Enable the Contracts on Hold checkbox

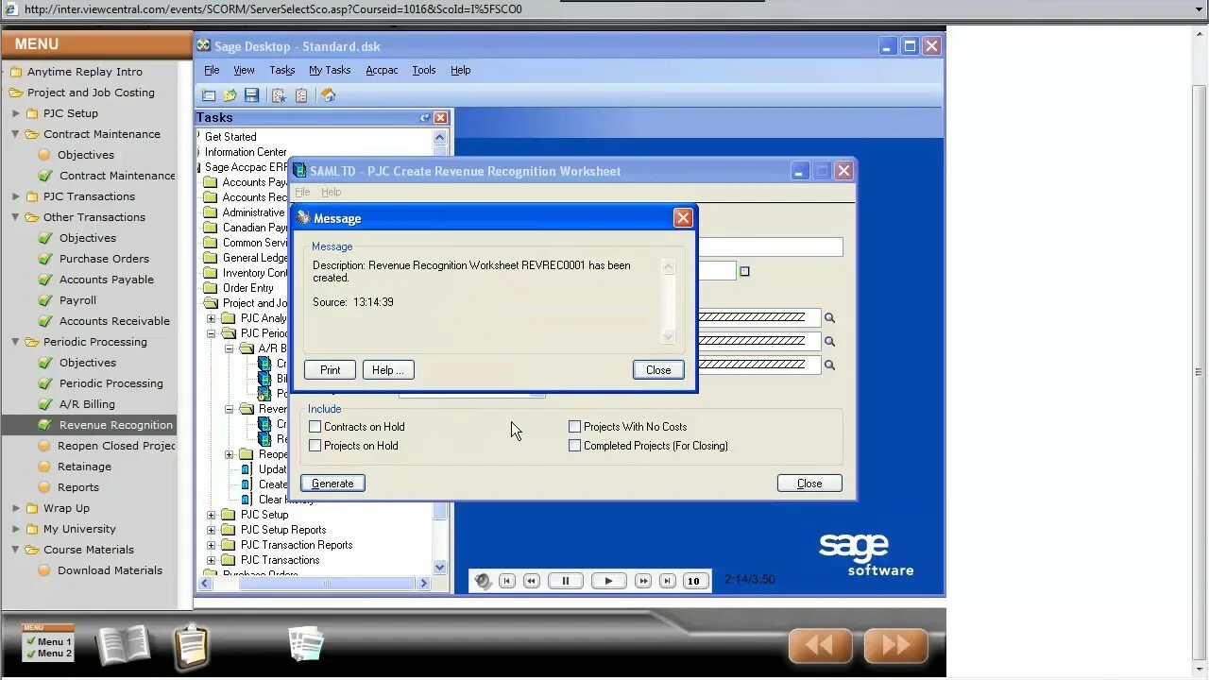[315, 426]
